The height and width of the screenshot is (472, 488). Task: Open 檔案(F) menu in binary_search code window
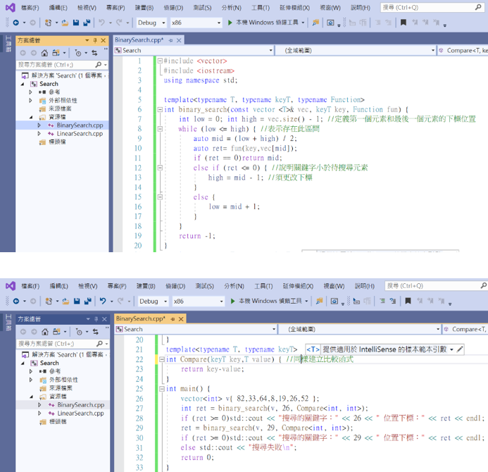(30, 8)
